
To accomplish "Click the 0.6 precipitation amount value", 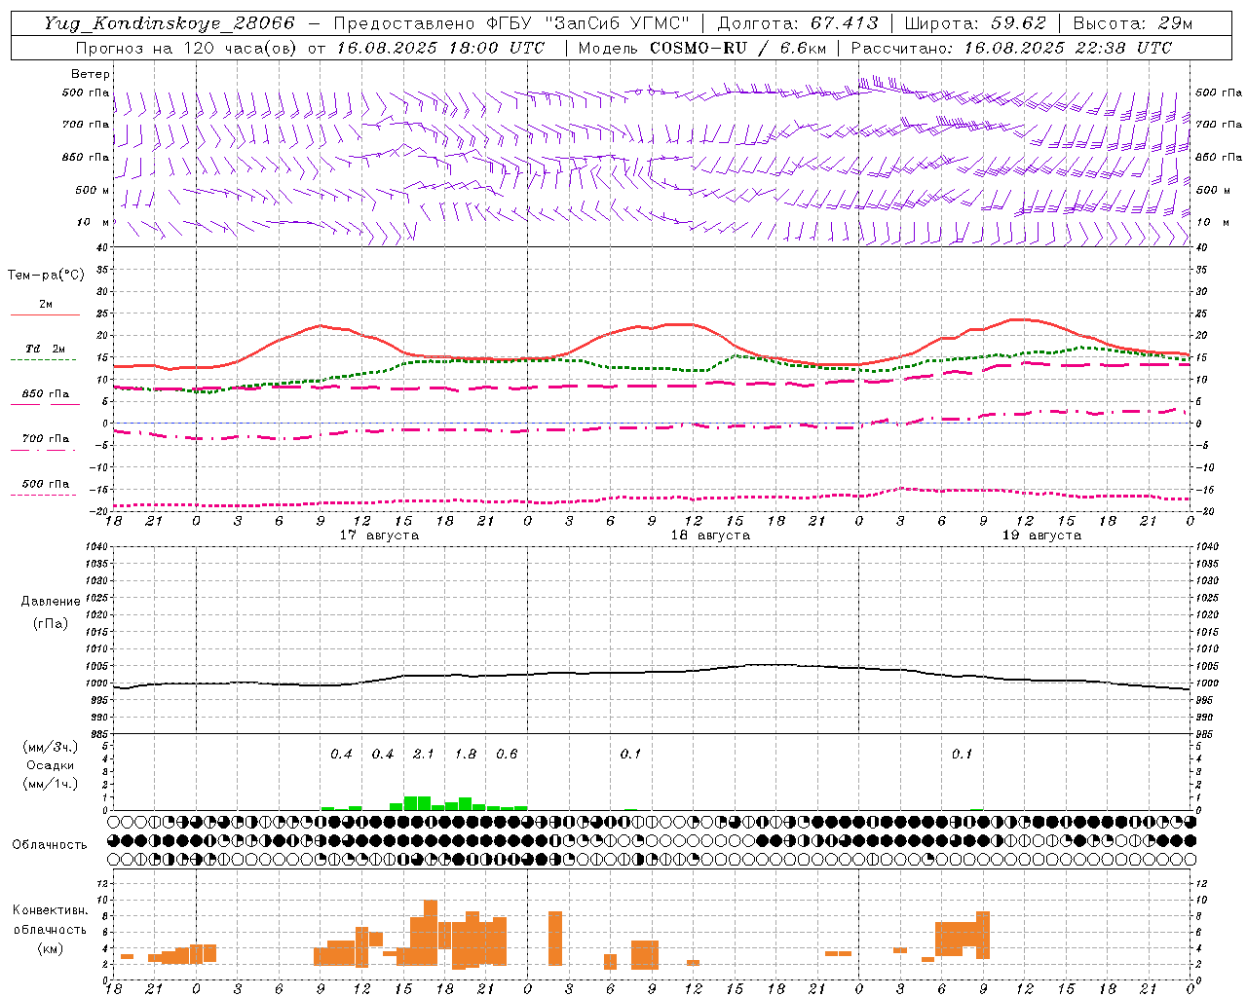I will tap(507, 754).
